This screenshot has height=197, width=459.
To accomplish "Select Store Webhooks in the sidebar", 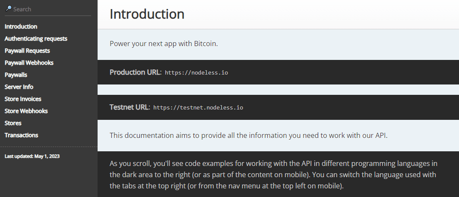I will pyautogui.click(x=26, y=111).
